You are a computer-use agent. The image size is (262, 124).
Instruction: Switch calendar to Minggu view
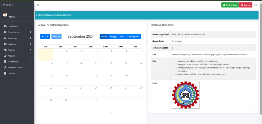tap(114, 36)
